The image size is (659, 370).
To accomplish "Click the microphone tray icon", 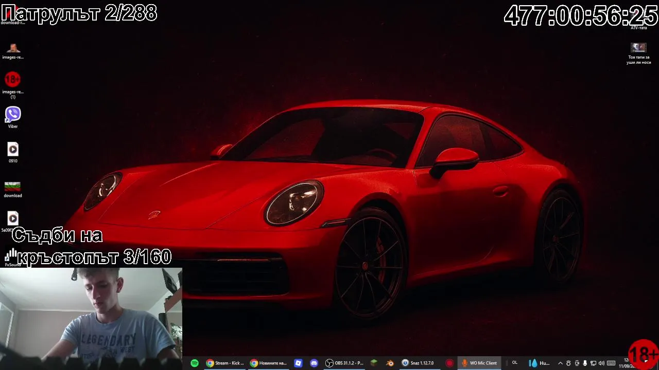I will pyautogui.click(x=585, y=363).
